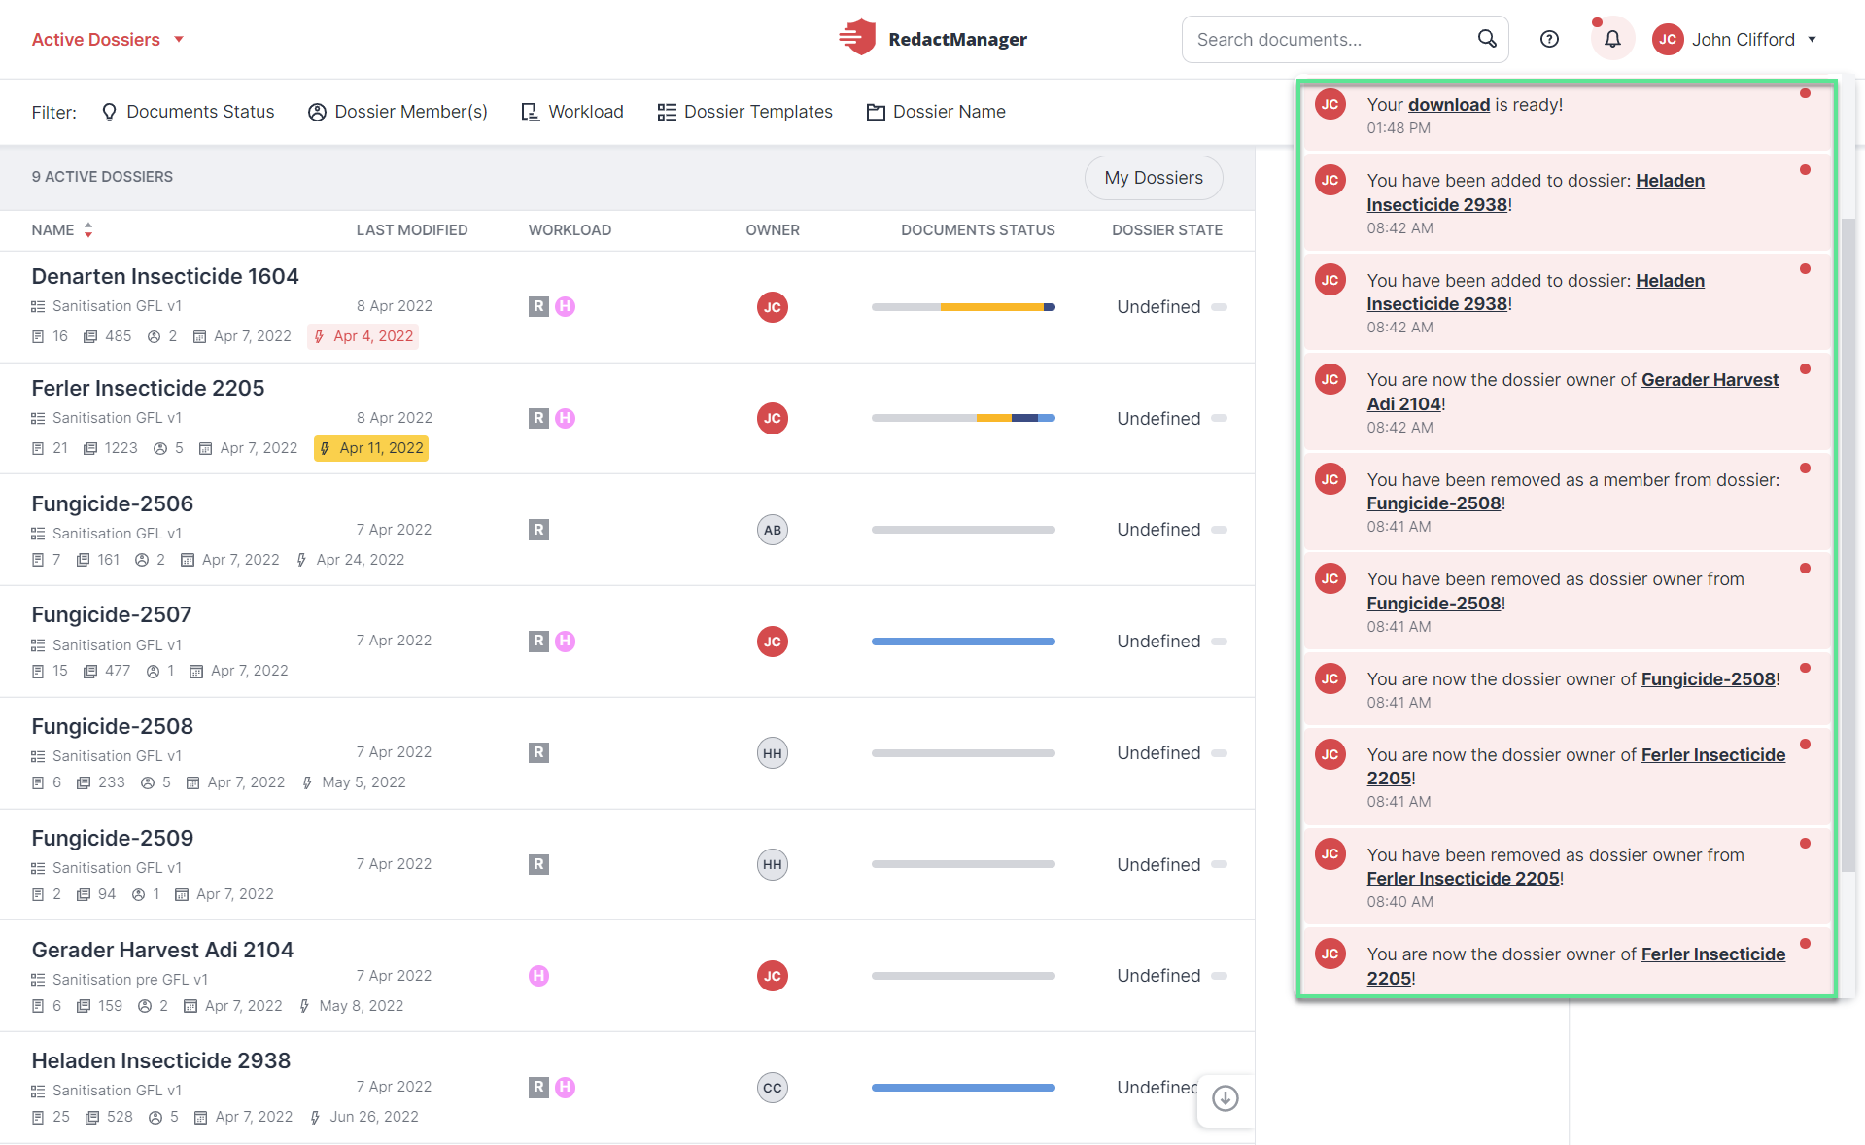Click the R workload badge for Denarten Insecticide 1604

click(x=538, y=306)
